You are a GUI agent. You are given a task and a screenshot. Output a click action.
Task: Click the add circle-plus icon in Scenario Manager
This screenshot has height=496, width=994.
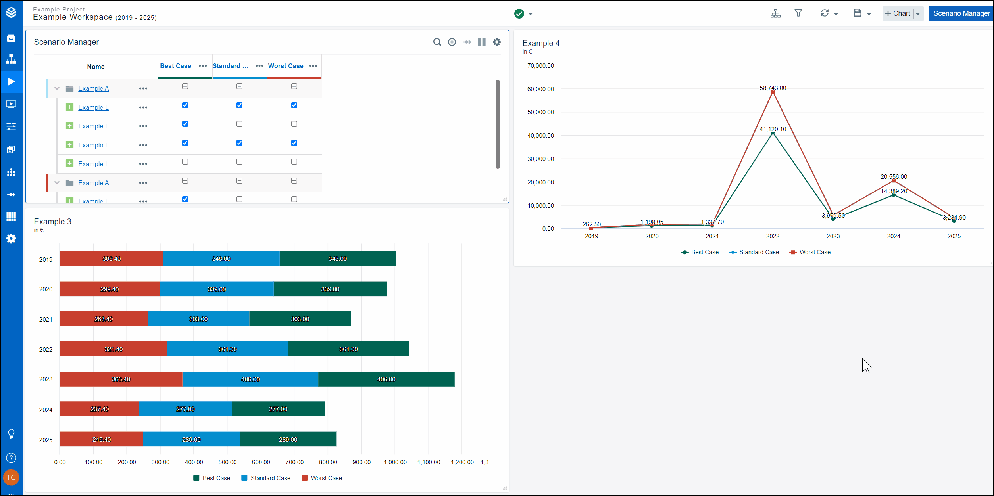coord(452,42)
